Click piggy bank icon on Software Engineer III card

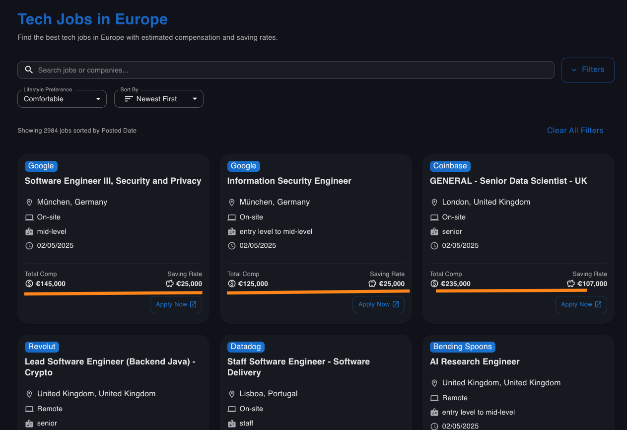[170, 284]
